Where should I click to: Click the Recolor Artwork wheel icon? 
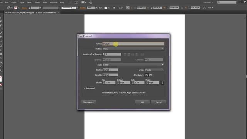[x=114, y=8]
